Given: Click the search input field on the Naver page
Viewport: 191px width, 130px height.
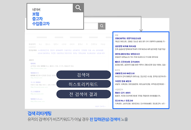Looking at the screenshot, I should point(91,26).
